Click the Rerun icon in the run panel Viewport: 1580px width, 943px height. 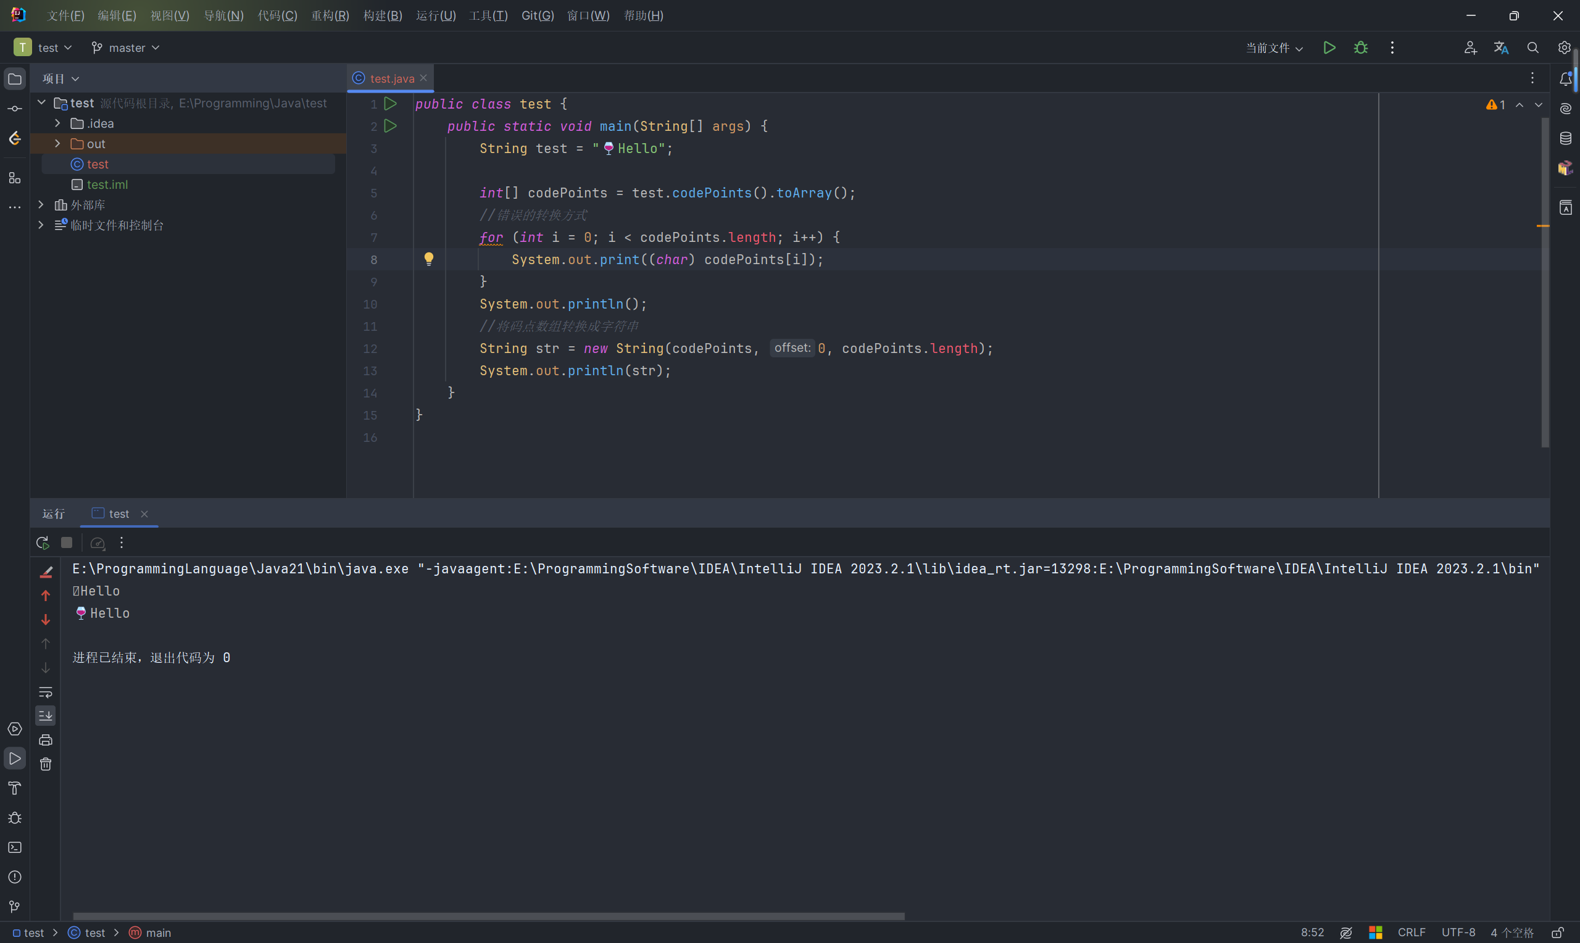pyautogui.click(x=43, y=542)
